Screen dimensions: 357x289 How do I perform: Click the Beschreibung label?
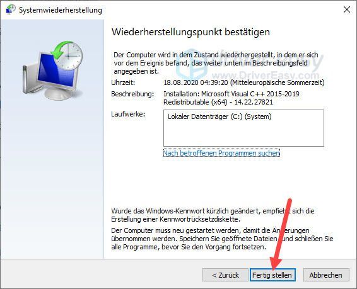[132, 94]
